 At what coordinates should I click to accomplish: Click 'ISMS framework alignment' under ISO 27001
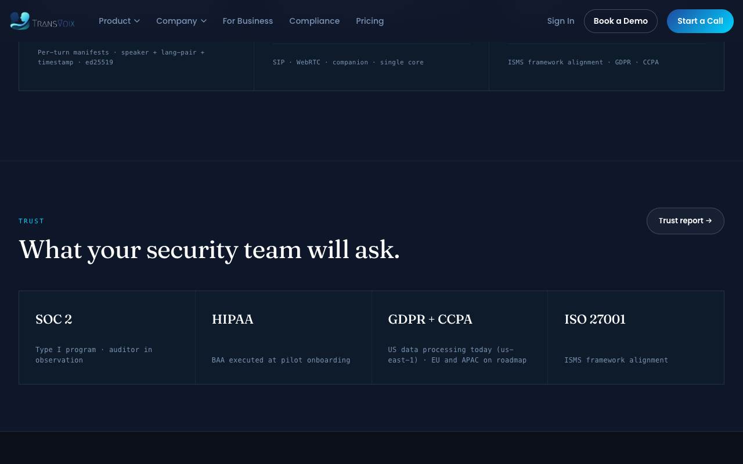[616, 360]
